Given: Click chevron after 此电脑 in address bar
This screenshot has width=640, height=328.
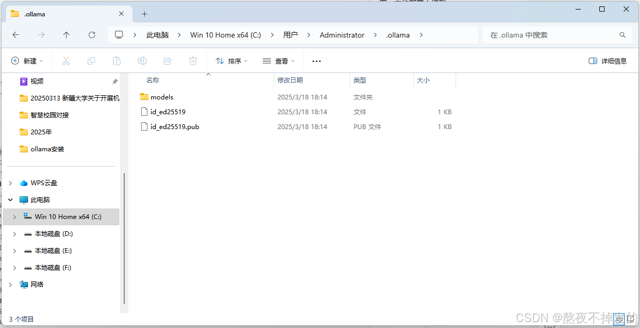Looking at the screenshot, I should [180, 35].
